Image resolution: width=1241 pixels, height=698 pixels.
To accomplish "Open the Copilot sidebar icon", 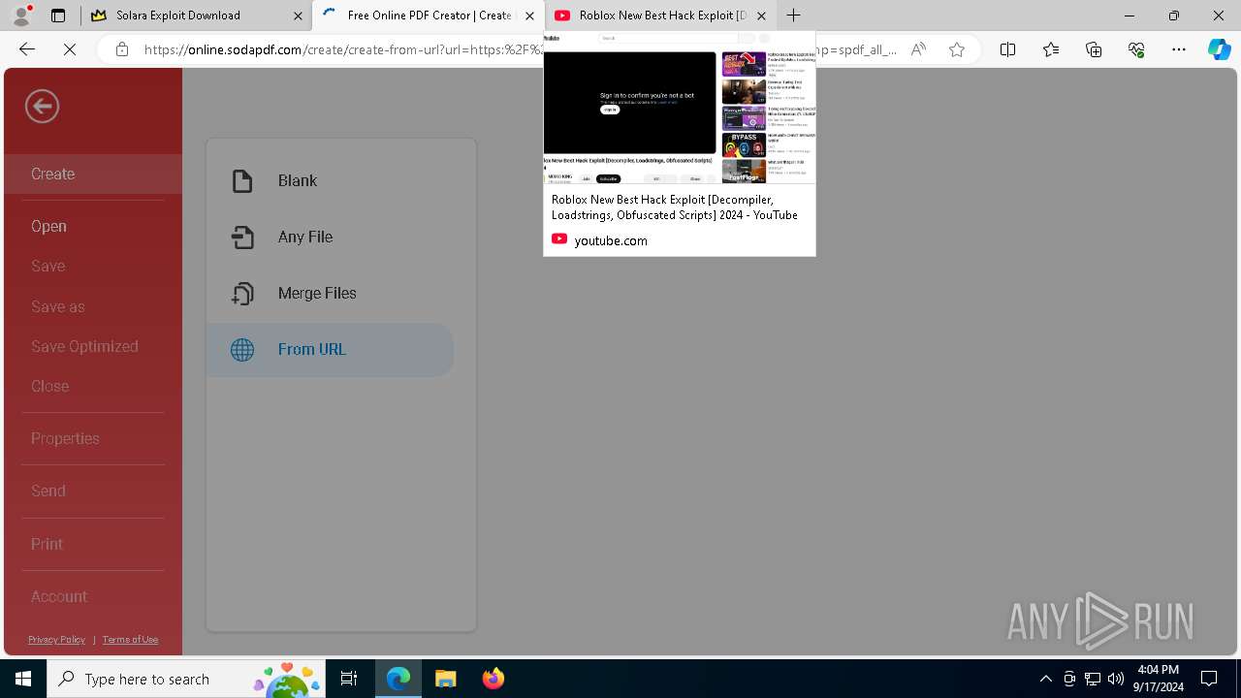I will (x=1219, y=49).
